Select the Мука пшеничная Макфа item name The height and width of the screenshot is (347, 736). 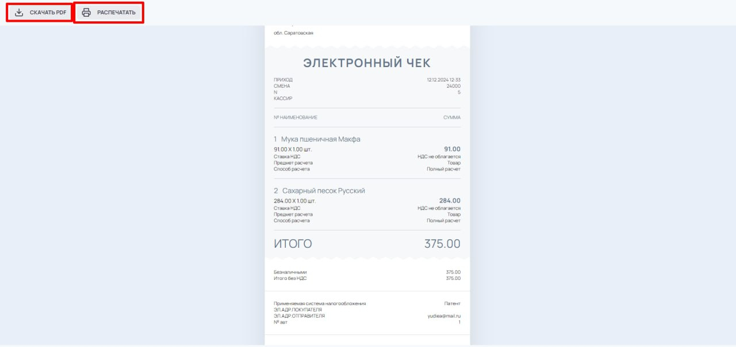320,139
